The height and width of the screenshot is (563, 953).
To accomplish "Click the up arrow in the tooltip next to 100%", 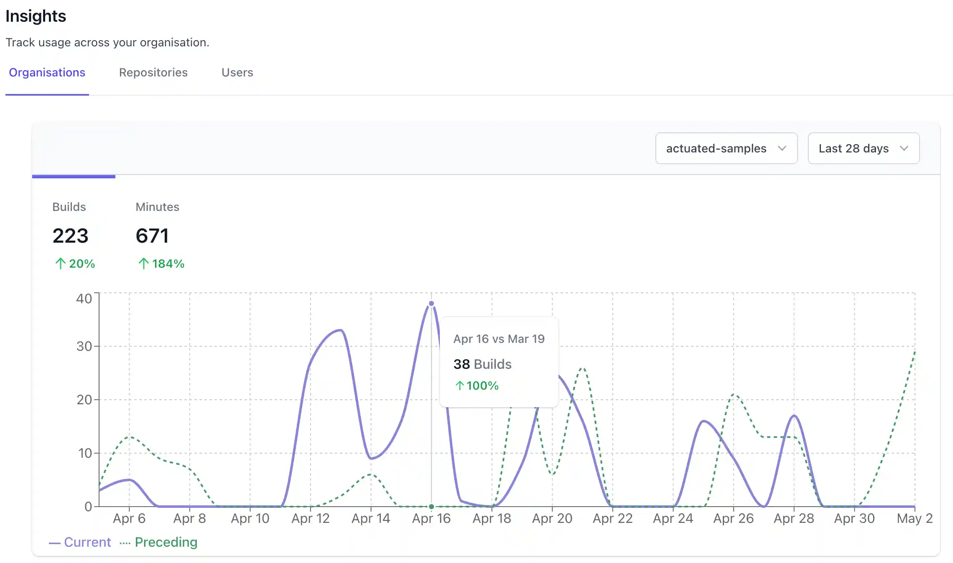I will pyautogui.click(x=459, y=385).
